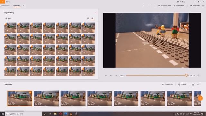Move the preview seek bar handle
This screenshot has height=116, width=206.
point(186,75)
